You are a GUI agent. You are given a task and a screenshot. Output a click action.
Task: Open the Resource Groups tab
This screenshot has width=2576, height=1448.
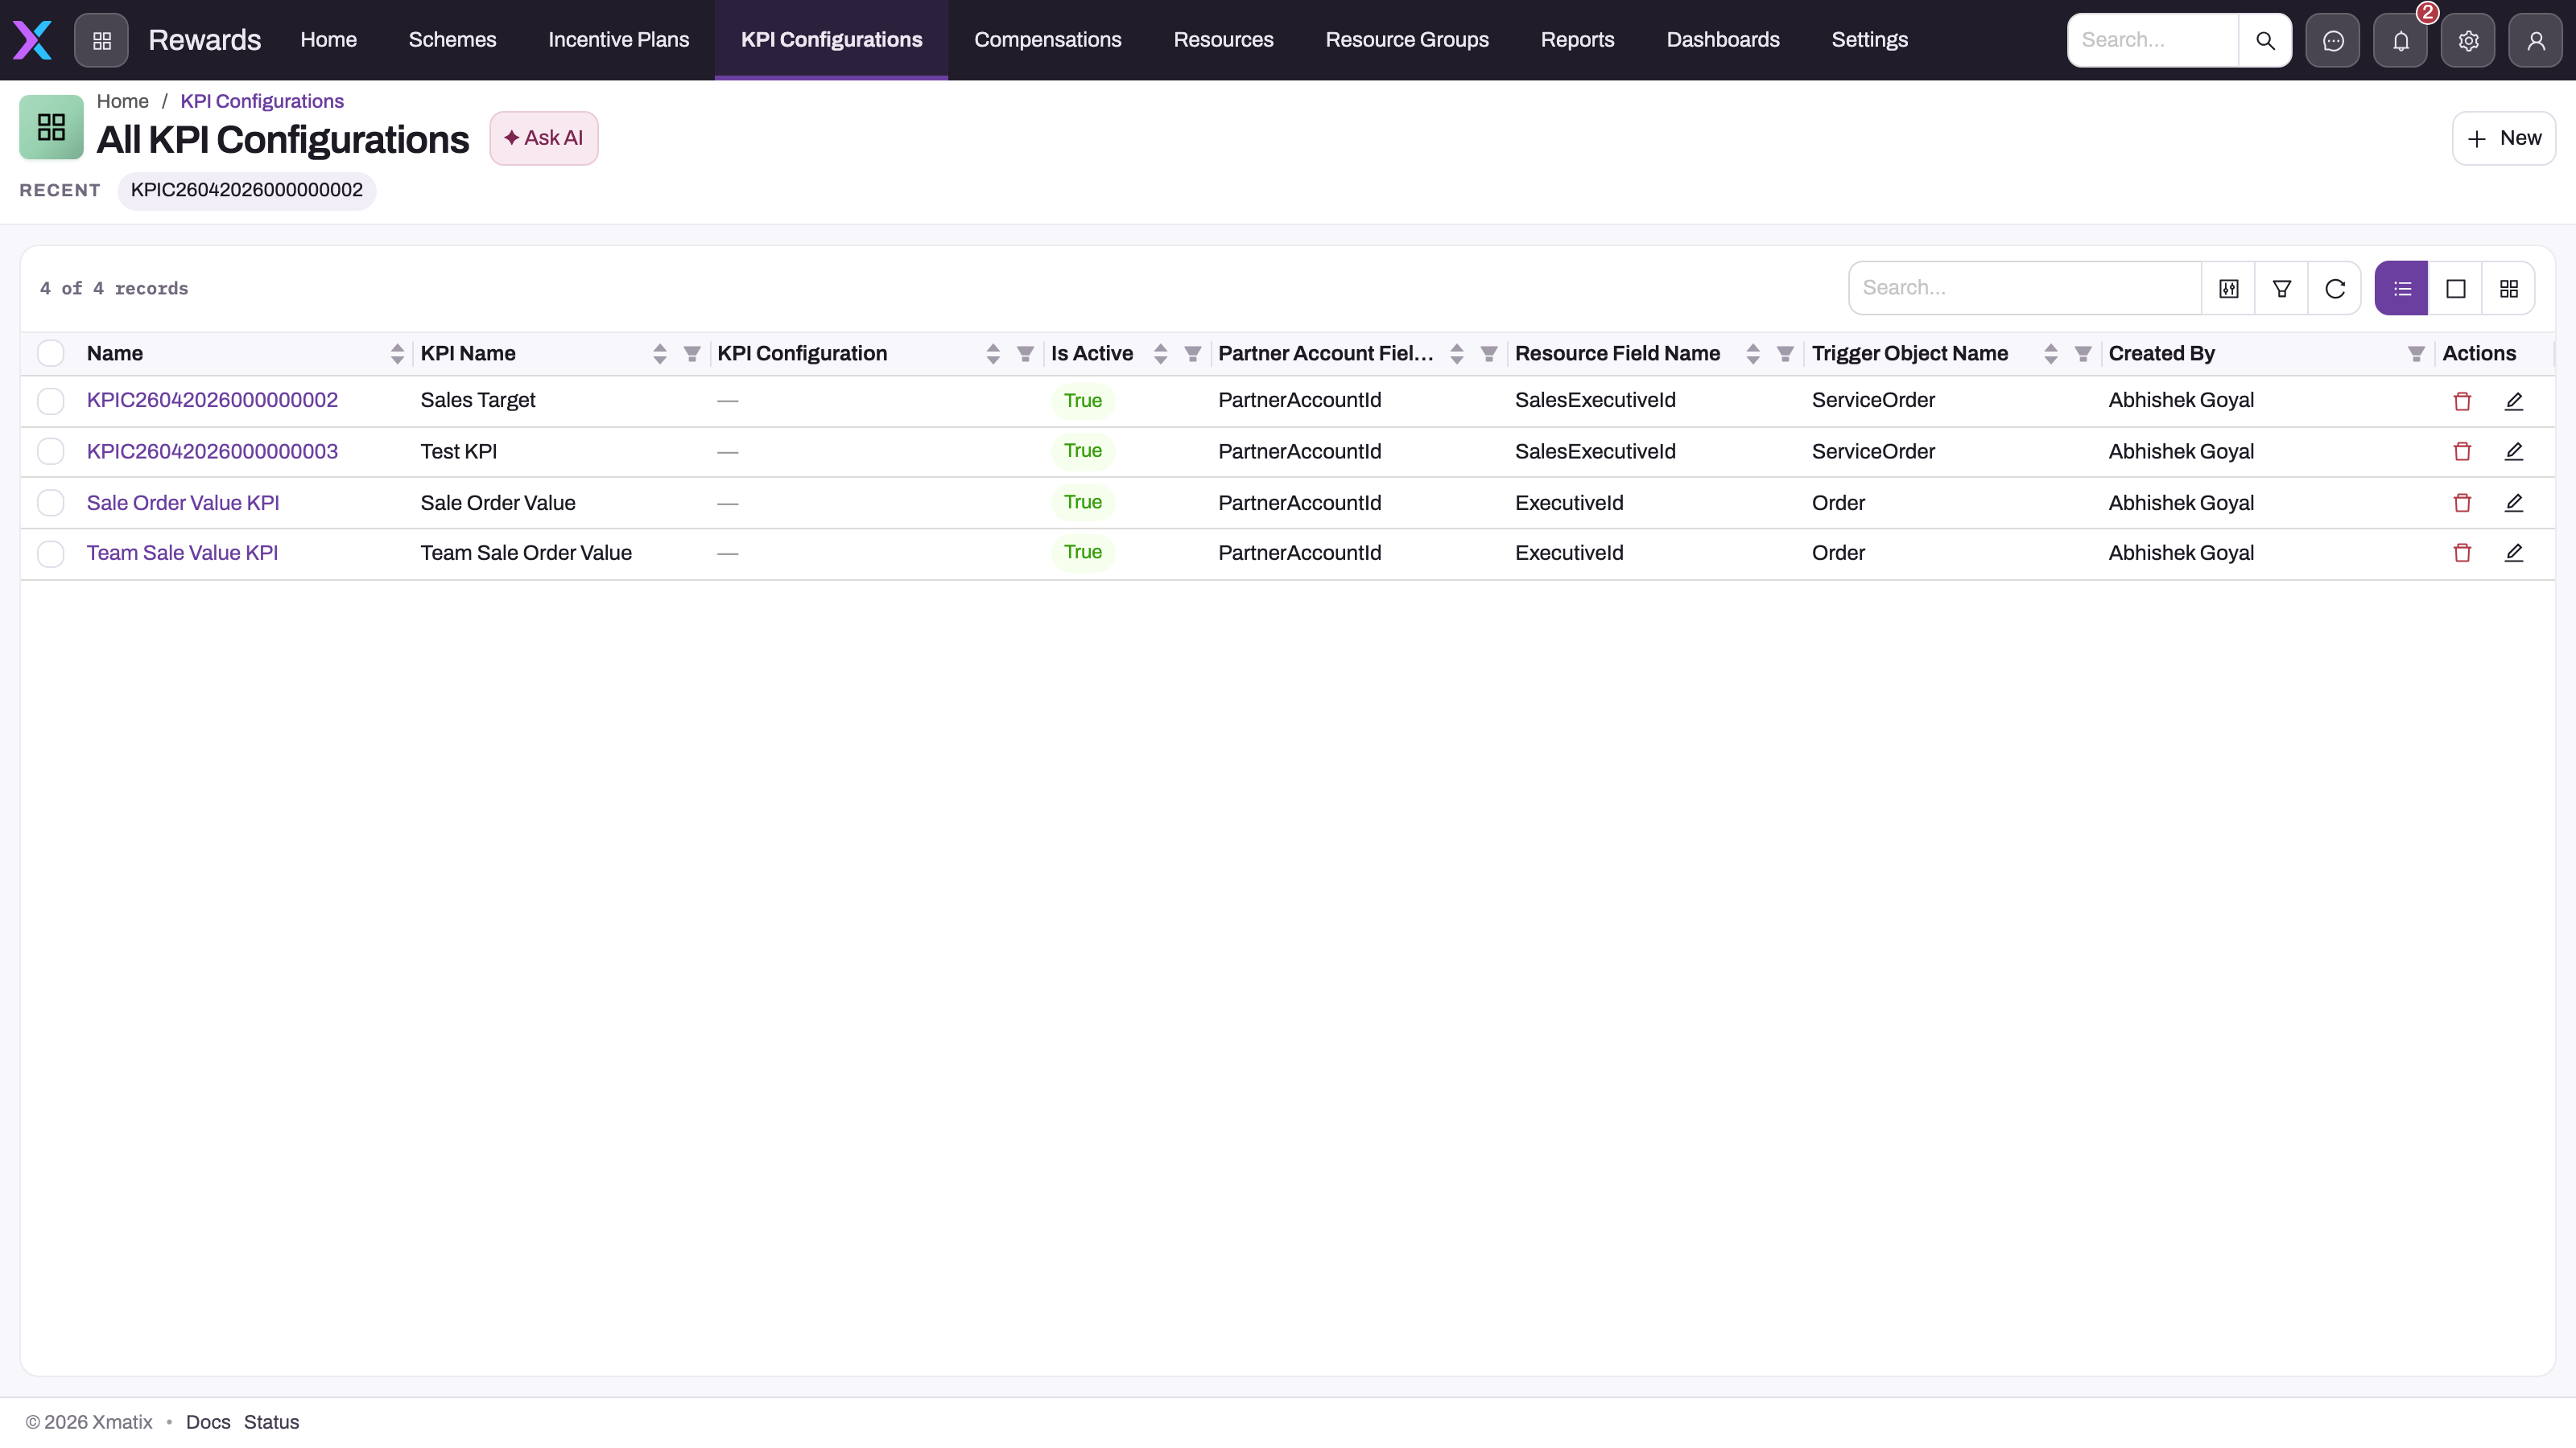coord(1407,40)
